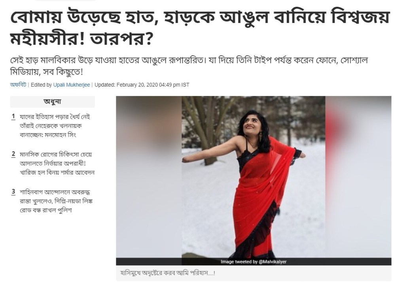
Task: Click the "Image tweeted by" caption bar
Action: click(x=254, y=262)
